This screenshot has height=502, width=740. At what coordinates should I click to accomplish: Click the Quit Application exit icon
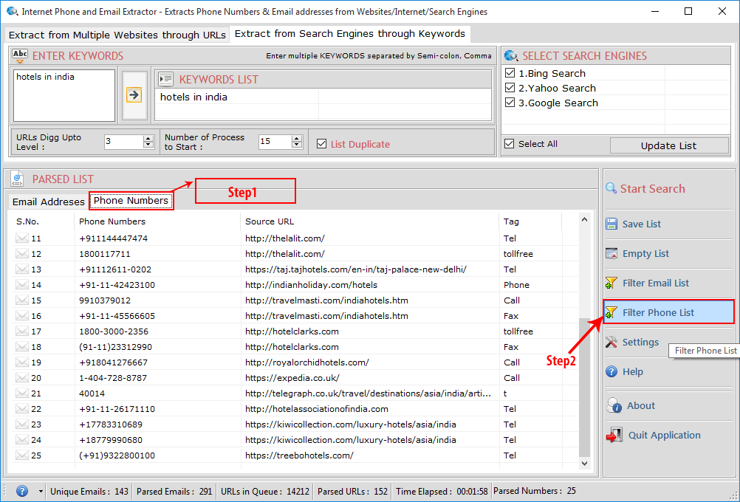tap(614, 435)
